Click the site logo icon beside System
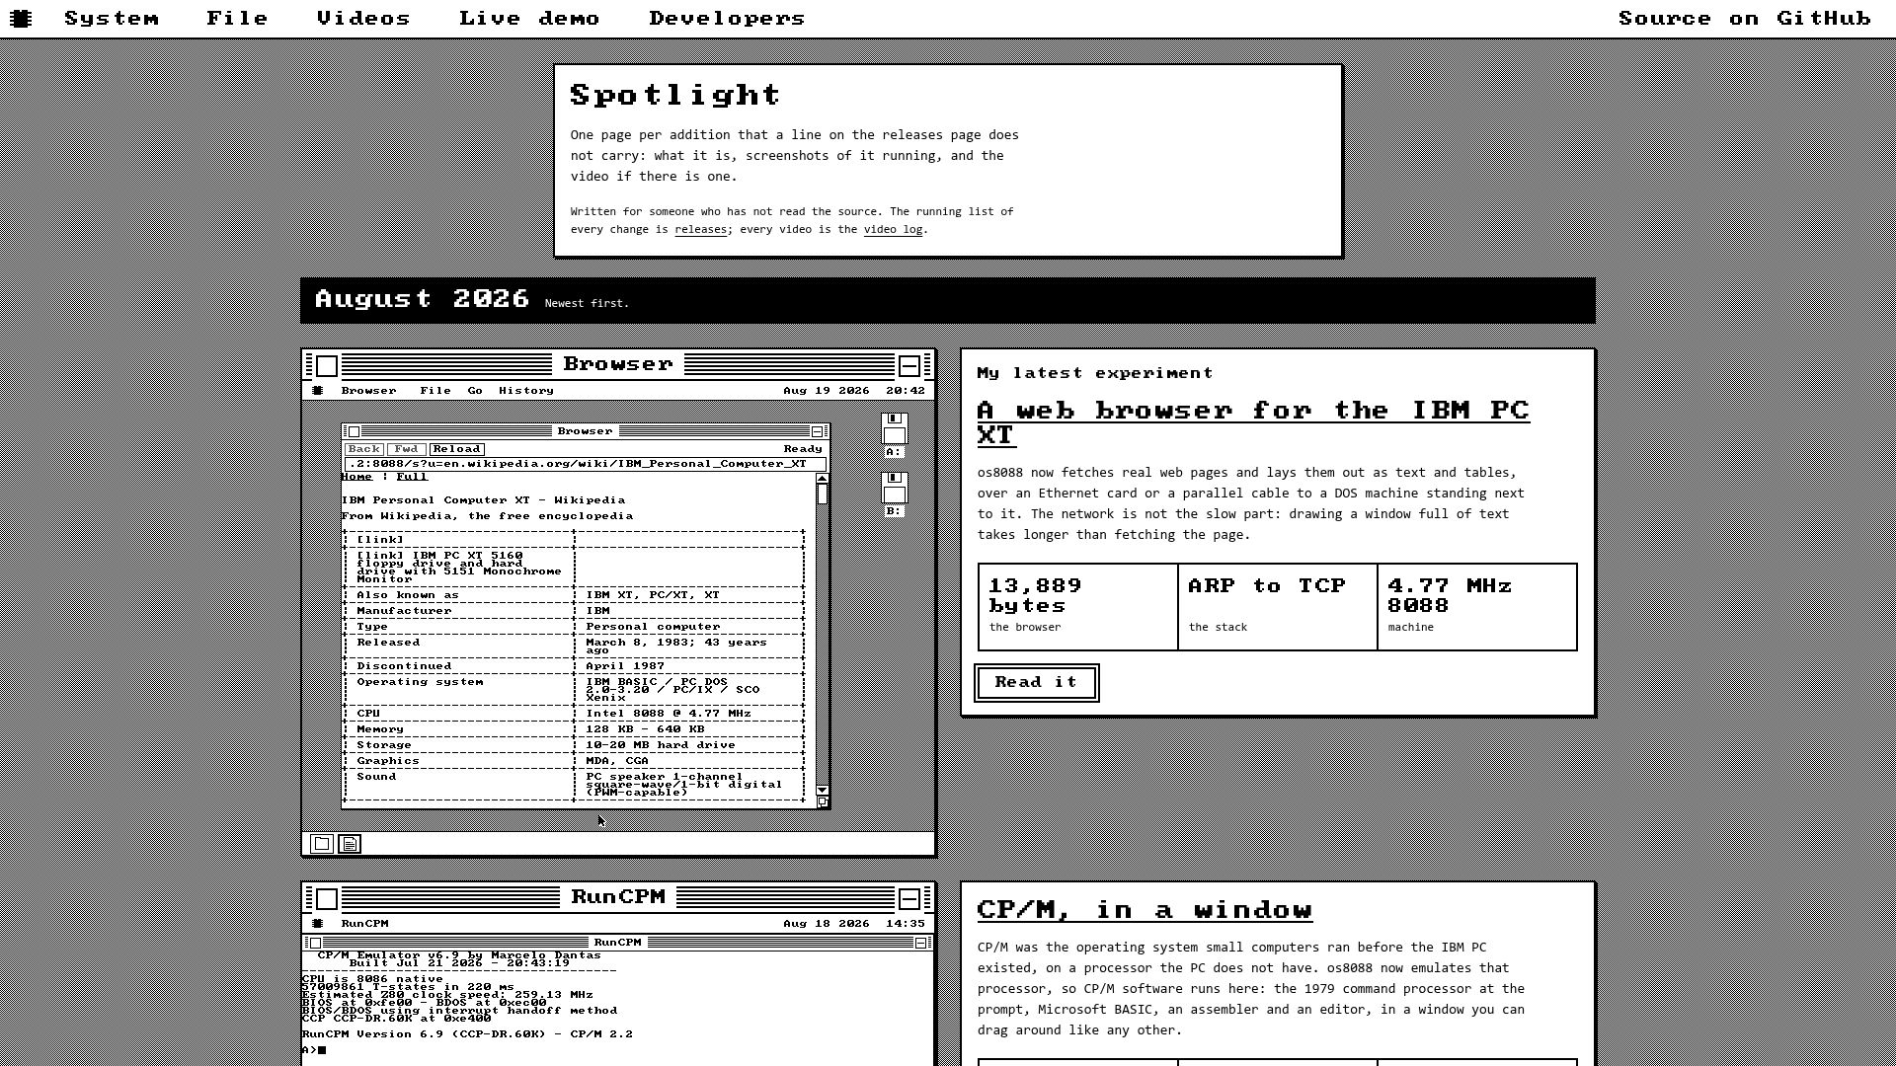Image resolution: width=1896 pixels, height=1066 pixels. [21, 18]
